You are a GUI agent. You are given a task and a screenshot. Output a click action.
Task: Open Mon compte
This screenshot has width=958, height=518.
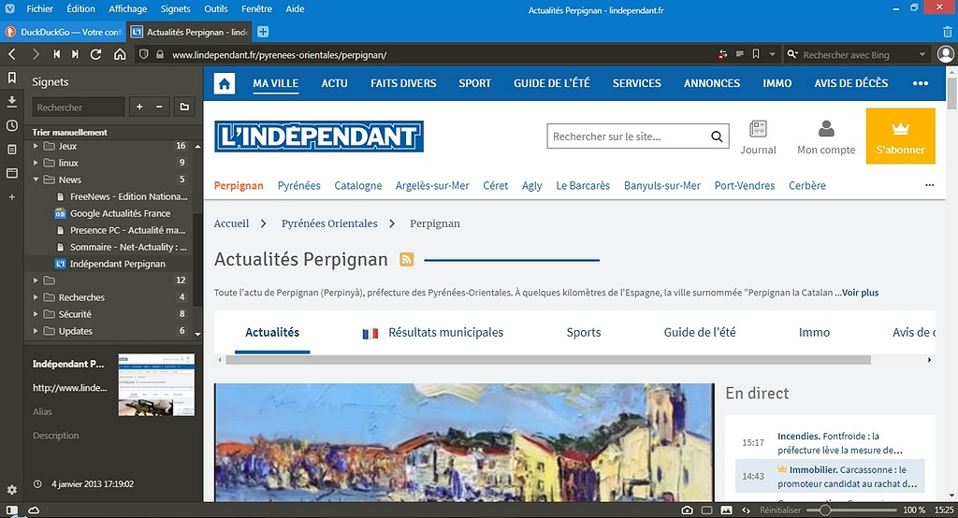826,137
